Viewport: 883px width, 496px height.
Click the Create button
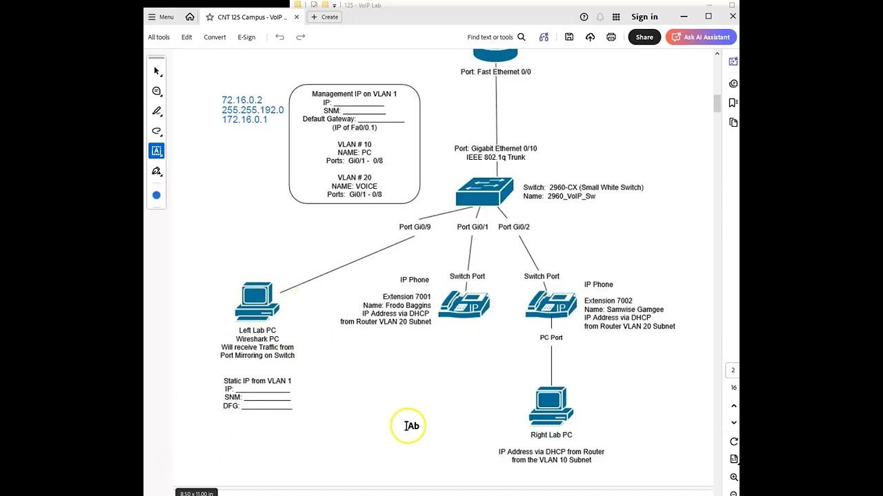324,17
